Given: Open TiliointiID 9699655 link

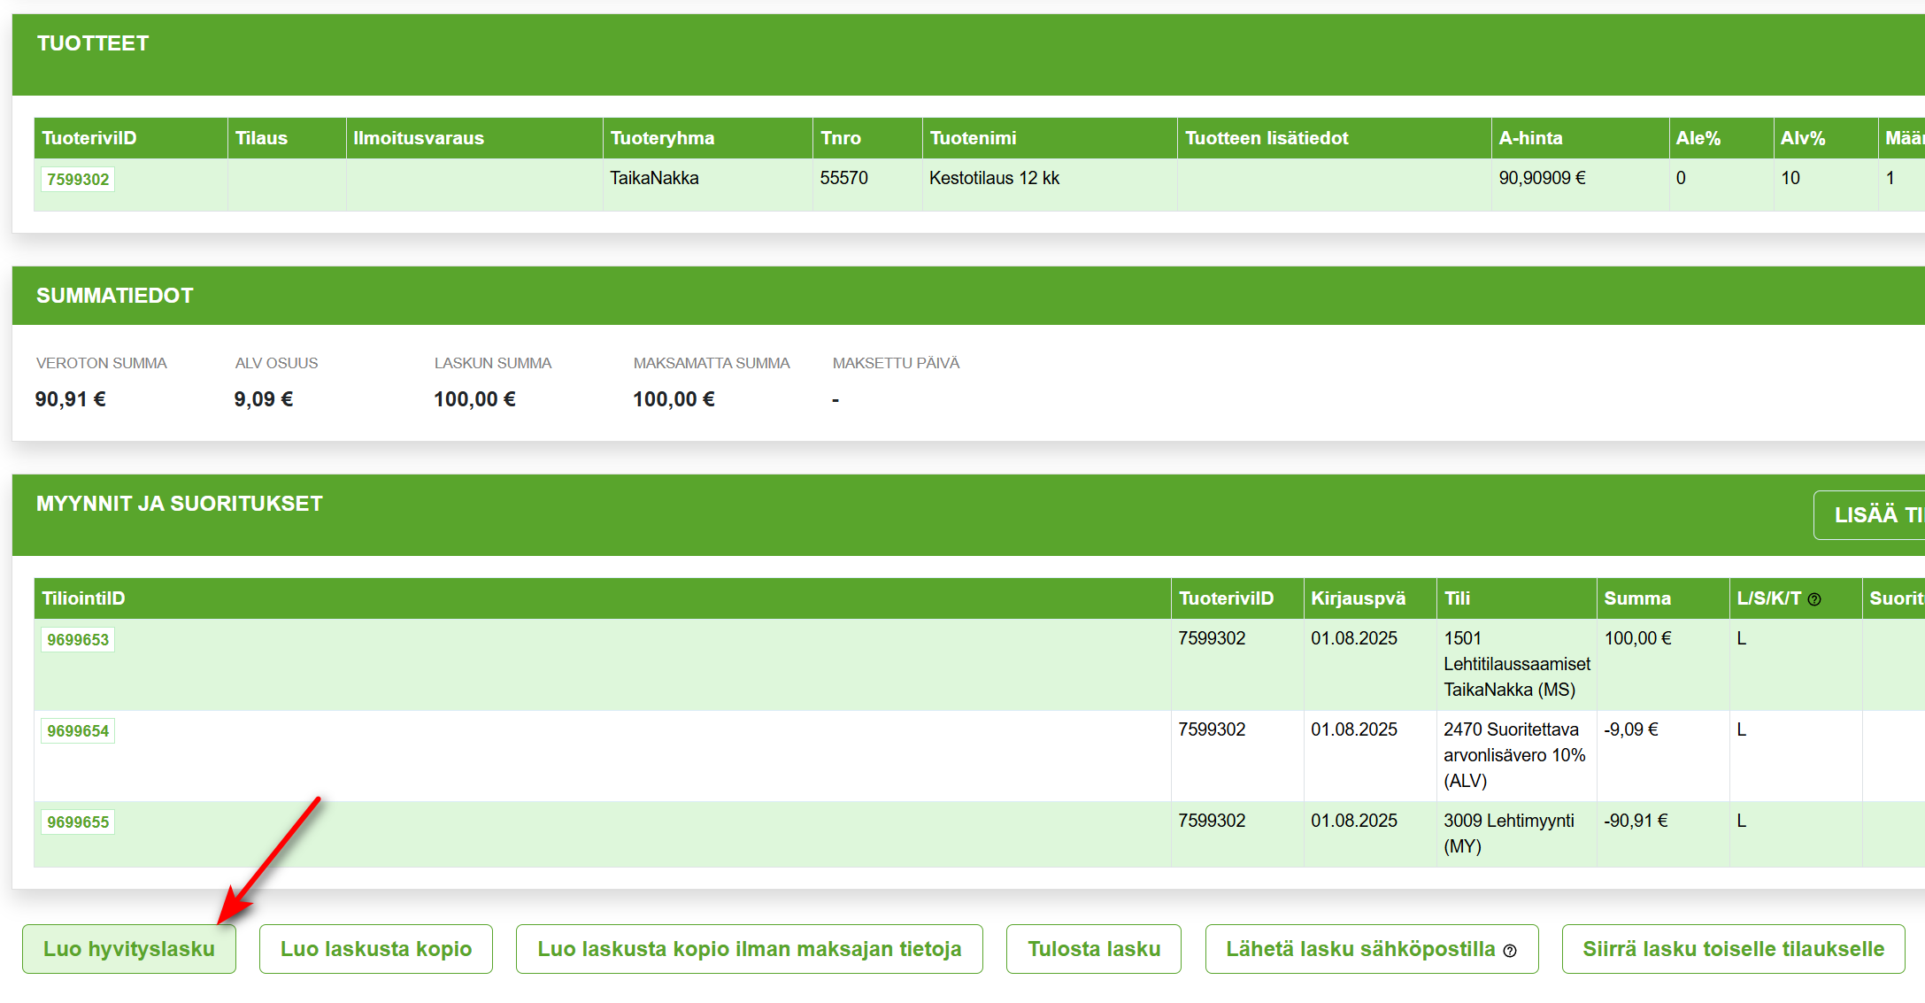Looking at the screenshot, I should point(78,822).
